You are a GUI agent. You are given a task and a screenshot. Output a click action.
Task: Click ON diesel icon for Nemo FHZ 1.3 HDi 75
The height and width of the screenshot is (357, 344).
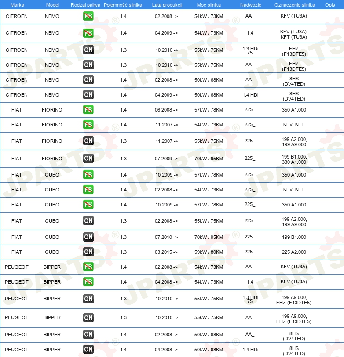[88, 50]
